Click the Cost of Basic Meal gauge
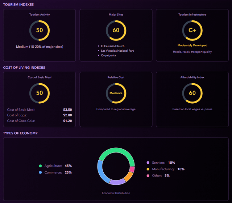The height and width of the screenshot is (203, 232). pos(40,93)
